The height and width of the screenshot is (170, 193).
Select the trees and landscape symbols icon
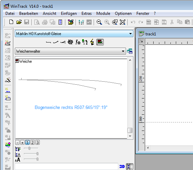tap(85, 42)
